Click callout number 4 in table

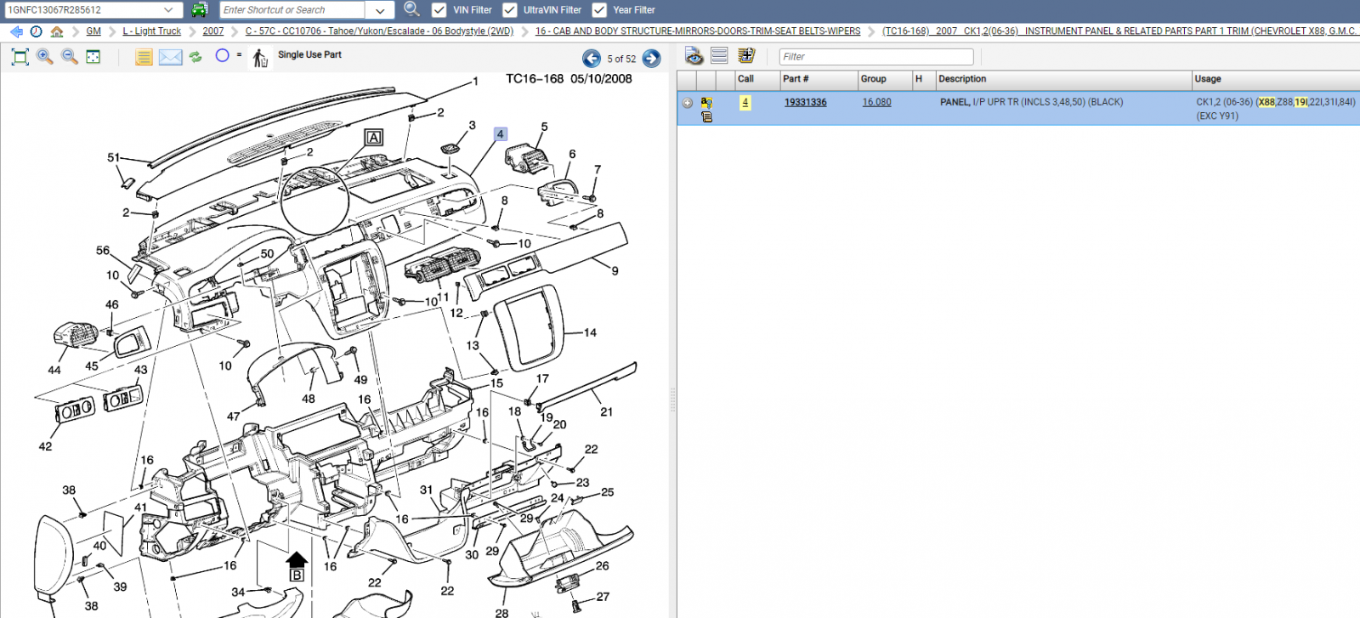click(745, 103)
